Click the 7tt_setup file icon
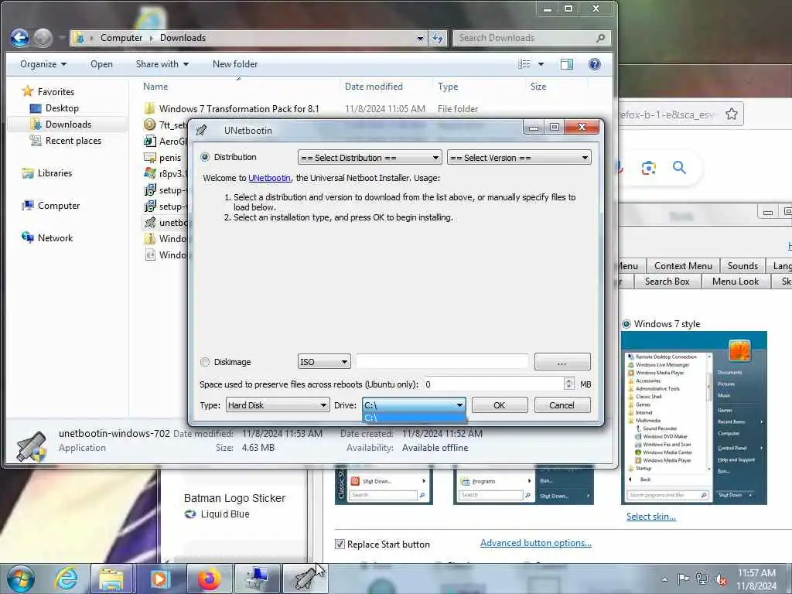Image resolution: width=792 pixels, height=594 pixels. 149,125
